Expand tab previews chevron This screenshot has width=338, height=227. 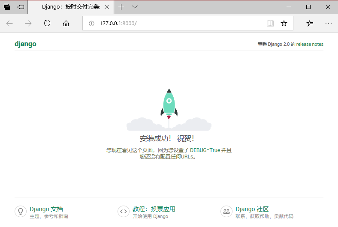point(135,7)
